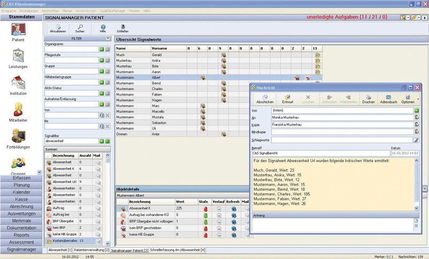429x259 pixels.
Task: Open second dropdown arrow next to unerledigte Aufgaben
Action: 419,18
